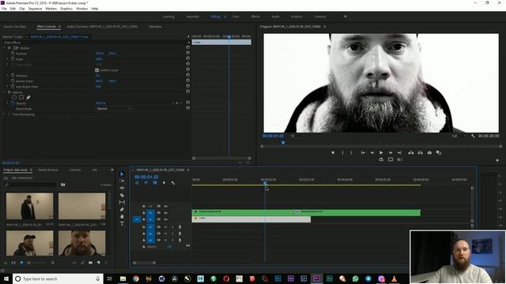Toggle lock on the top video track
The width and height of the screenshot is (506, 284).
click(144, 206)
